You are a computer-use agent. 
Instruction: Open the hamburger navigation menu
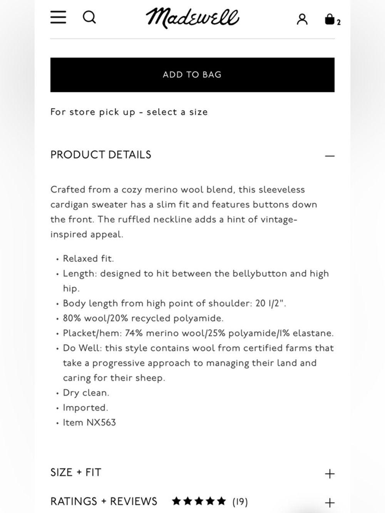pos(58,17)
